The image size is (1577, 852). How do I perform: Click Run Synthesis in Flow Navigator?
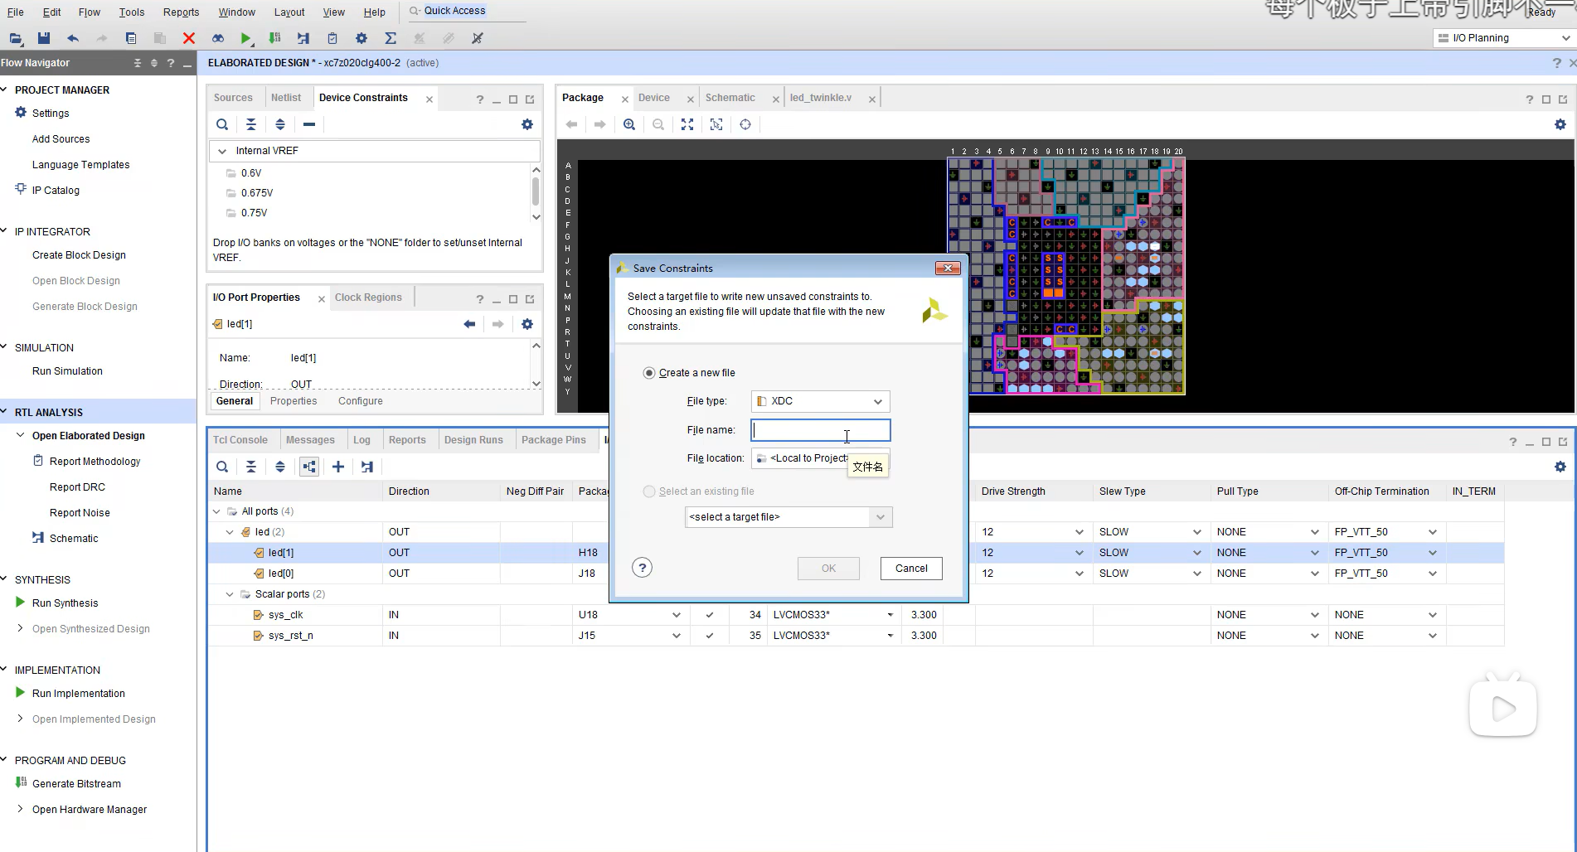coord(65,603)
